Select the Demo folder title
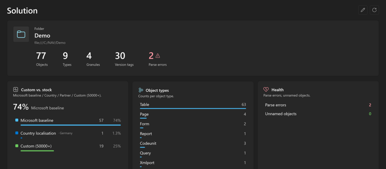386x169 pixels. (42, 36)
